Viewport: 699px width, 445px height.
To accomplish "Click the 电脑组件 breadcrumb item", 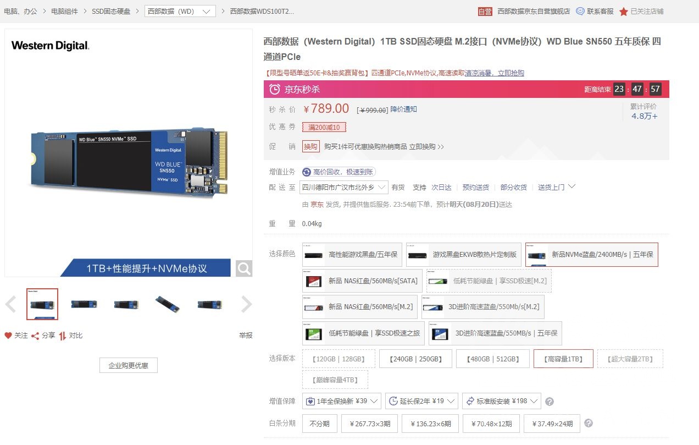I will [64, 10].
